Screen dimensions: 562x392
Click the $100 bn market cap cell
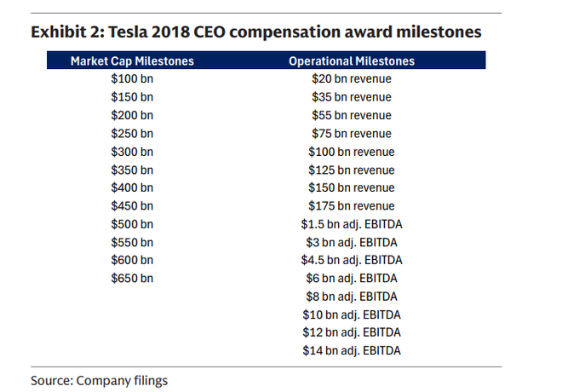(132, 79)
